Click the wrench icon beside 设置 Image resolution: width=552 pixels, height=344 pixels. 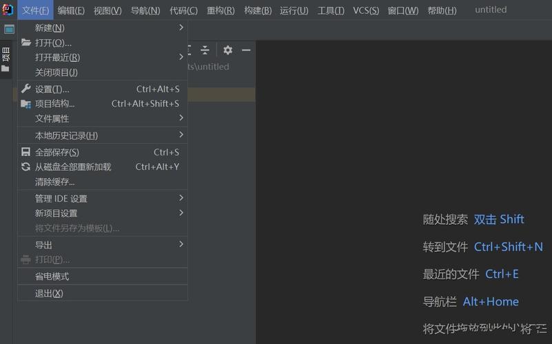click(x=26, y=89)
